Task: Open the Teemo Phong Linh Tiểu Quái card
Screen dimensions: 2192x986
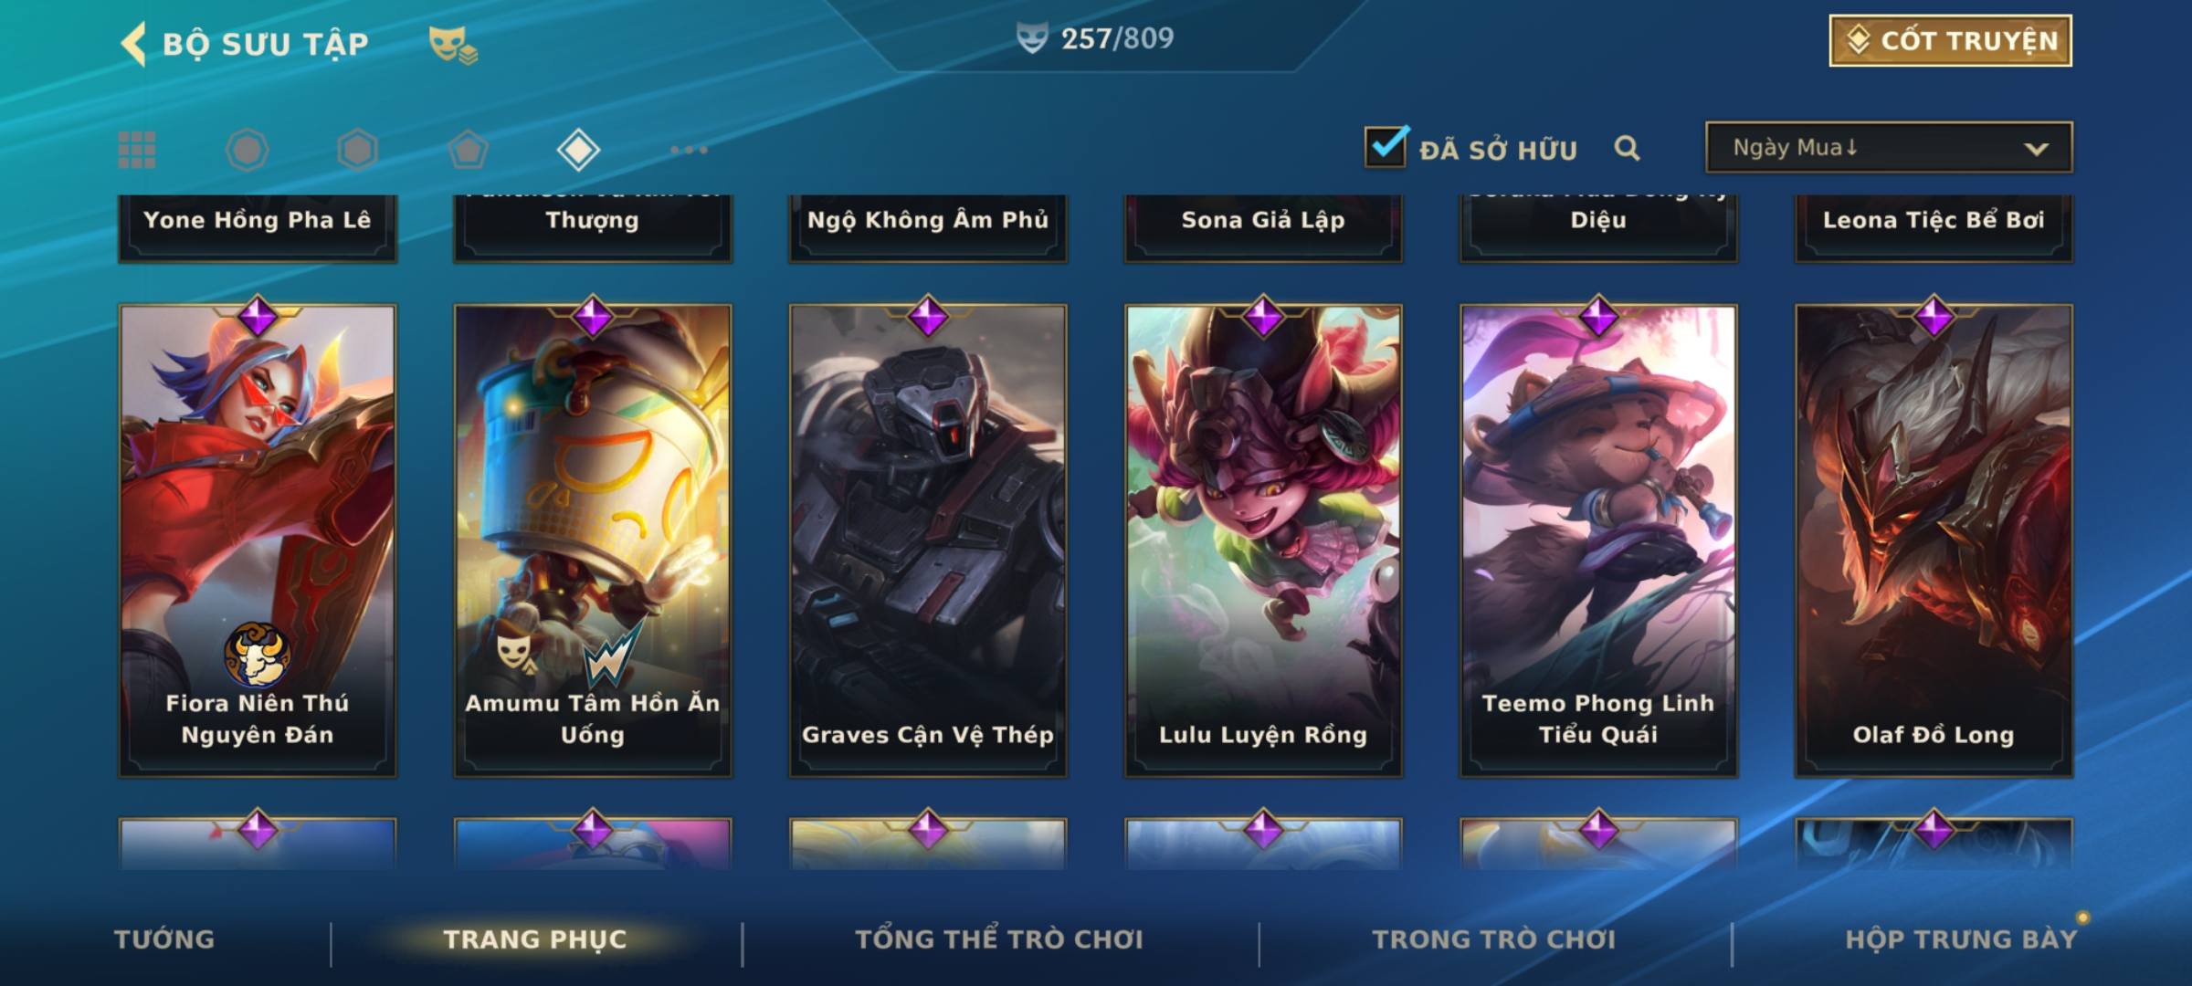Action: [x=1598, y=540]
